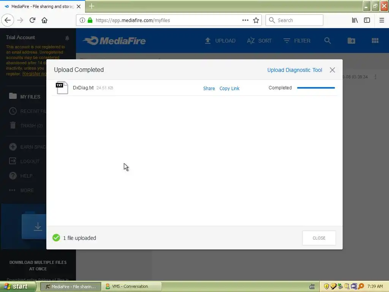The height and width of the screenshot is (292, 389).
Task: Select the MediaFire browser tab
Action: (43, 6)
